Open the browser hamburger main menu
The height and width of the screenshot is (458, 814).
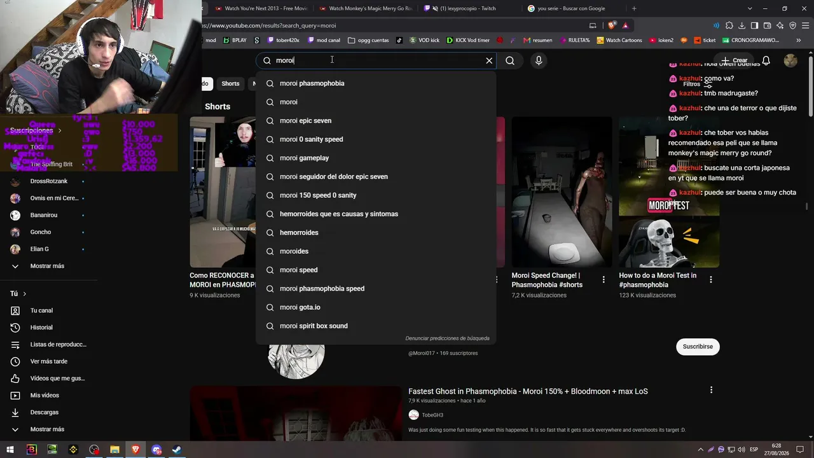coord(806,25)
